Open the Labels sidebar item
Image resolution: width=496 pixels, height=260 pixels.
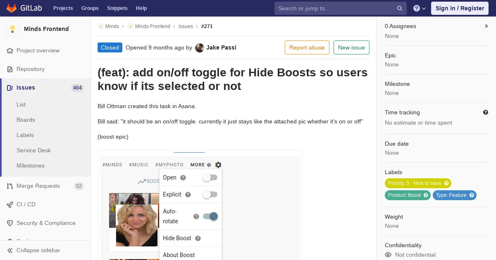pos(25,135)
